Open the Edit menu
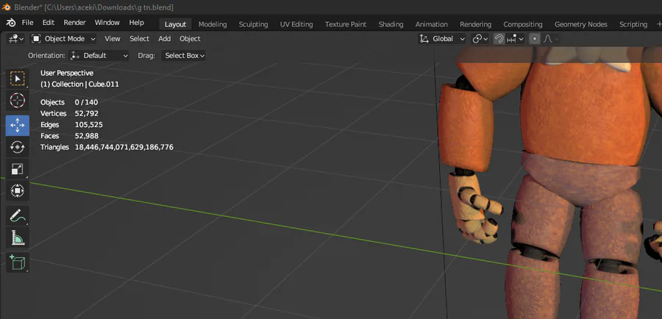The height and width of the screenshot is (319, 662). tap(48, 23)
